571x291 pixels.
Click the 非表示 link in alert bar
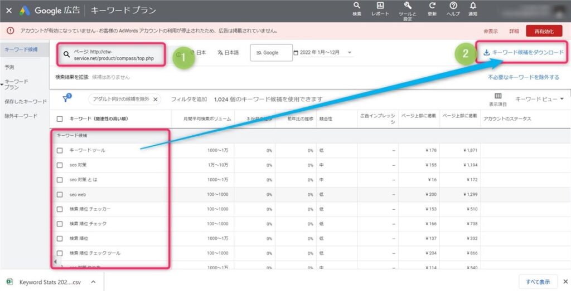491,31
